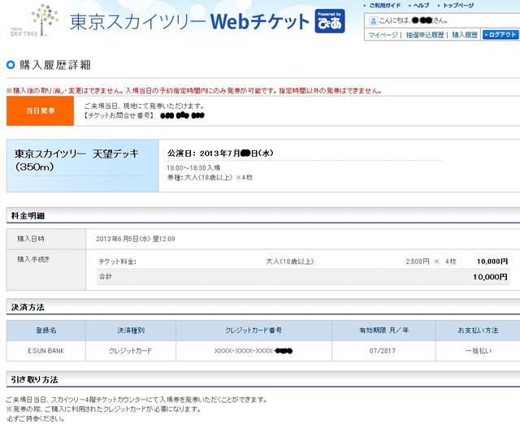Click the クレジットカード payment type cell

(131, 351)
